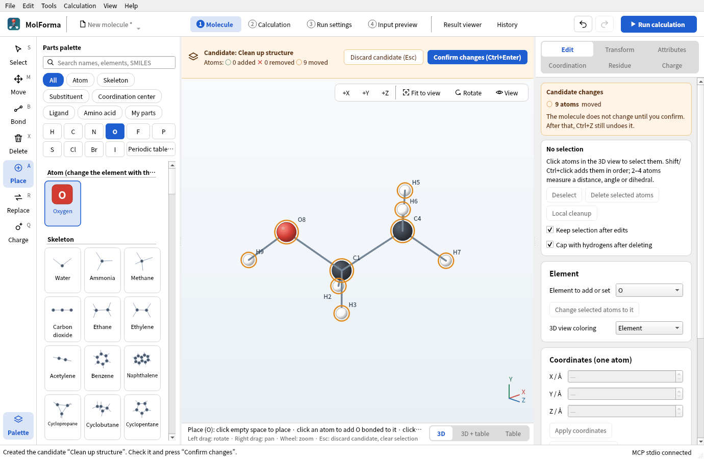This screenshot has width=704, height=459.
Task: Pick the Water skeleton part
Action: 63,270
